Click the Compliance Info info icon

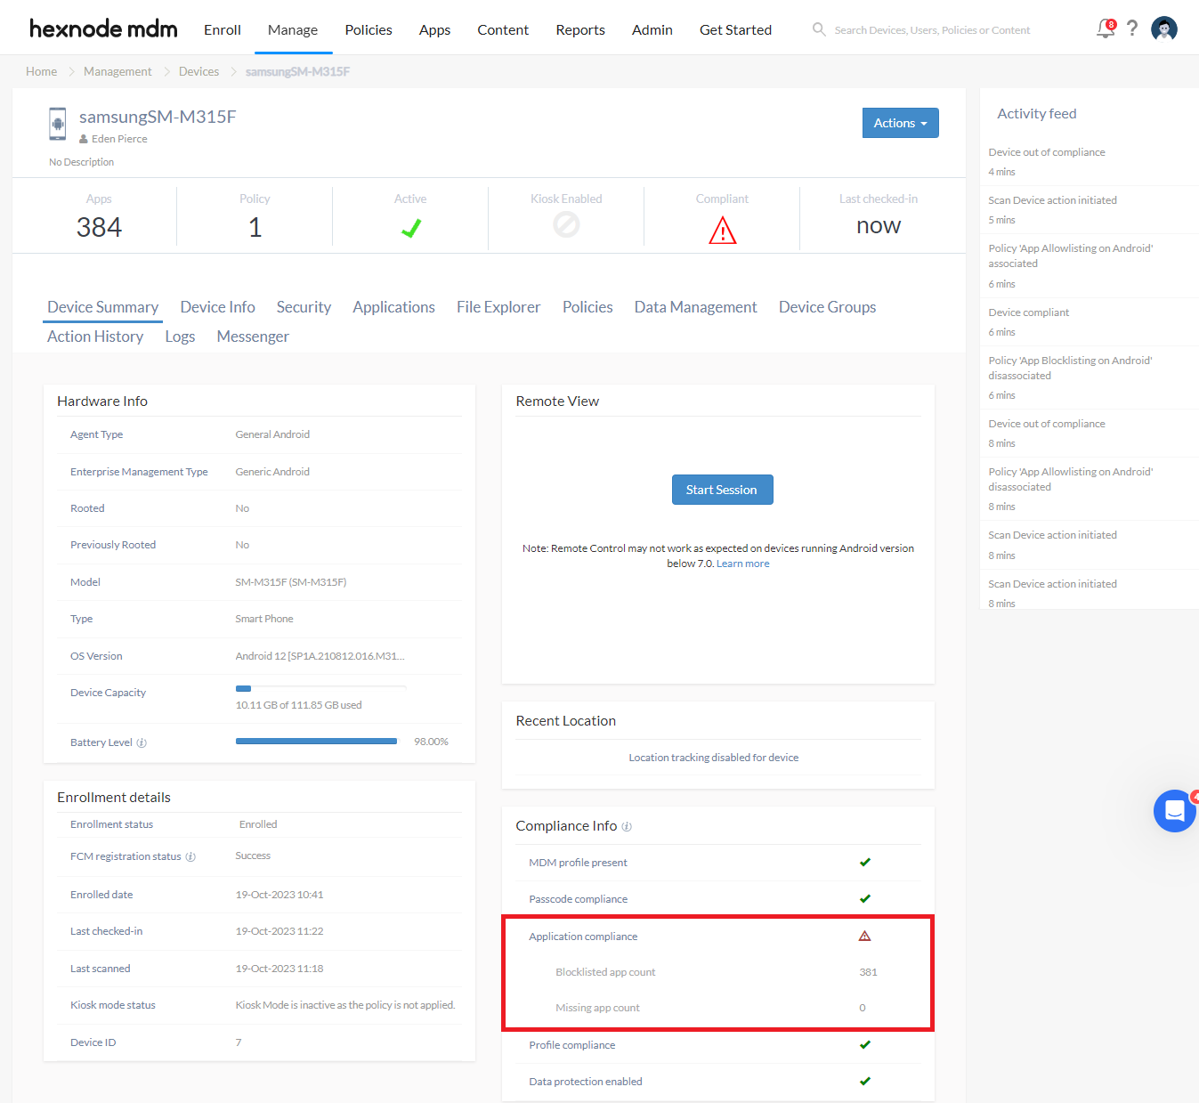point(627,827)
